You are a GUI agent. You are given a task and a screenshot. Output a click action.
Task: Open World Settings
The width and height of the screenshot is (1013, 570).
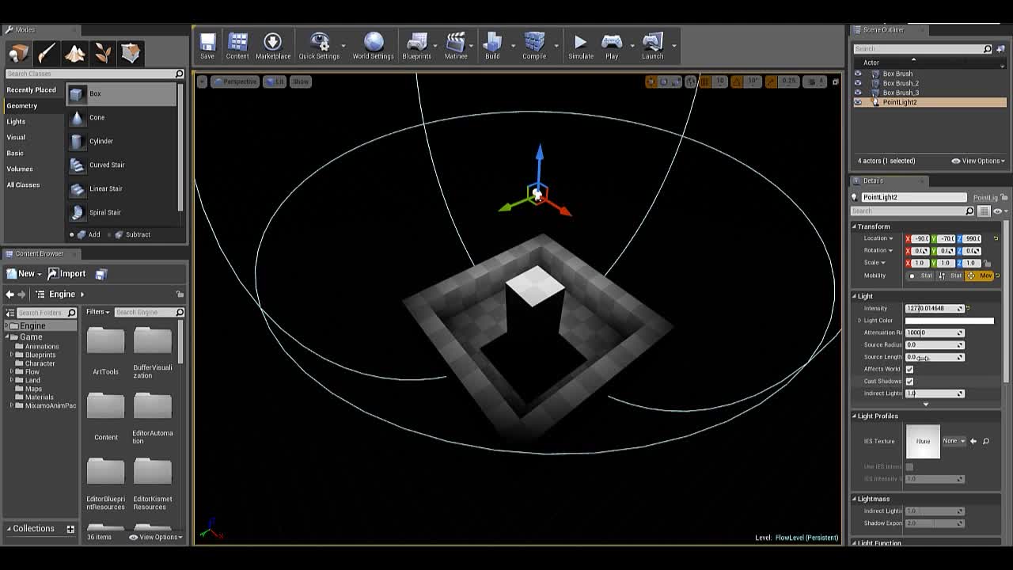point(373,45)
